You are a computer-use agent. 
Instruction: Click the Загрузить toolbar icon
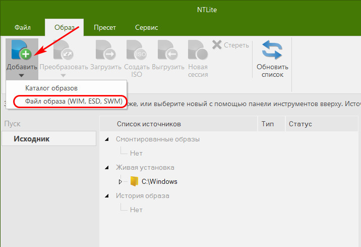tap(106, 50)
